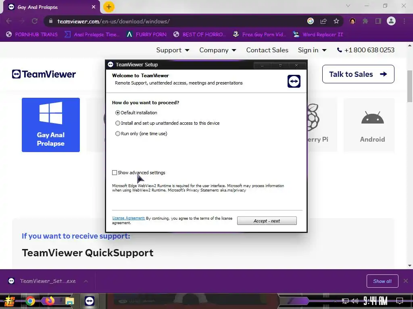413x309 pixels.
Task: Expand the Support dropdown menu
Action: [x=173, y=50]
